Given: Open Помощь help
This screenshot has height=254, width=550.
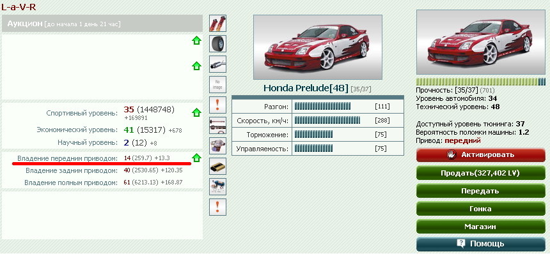Looking at the screenshot, I should click(x=481, y=244).
